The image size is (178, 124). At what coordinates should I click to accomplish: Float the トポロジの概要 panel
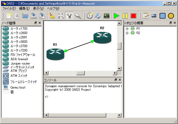point(170,23)
